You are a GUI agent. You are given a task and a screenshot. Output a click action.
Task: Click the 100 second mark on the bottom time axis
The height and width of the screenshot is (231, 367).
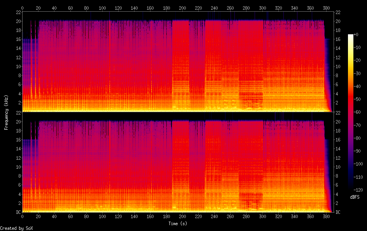point(102,216)
